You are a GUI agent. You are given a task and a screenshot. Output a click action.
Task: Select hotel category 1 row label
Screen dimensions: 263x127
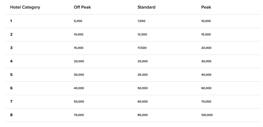coord(11,21)
